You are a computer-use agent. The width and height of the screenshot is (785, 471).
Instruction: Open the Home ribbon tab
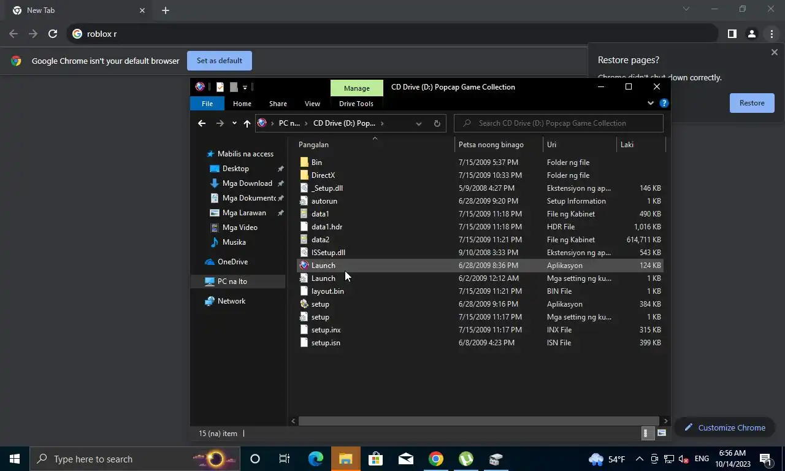click(242, 104)
